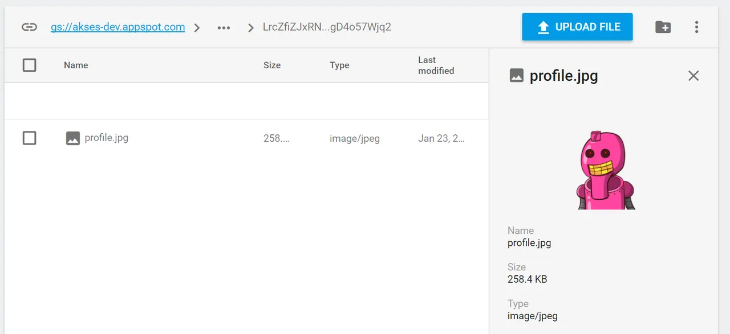Select the LrcZfiZJxRN...gD4o57Wjq2 folder breadcrumb
Viewport: 730px width, 334px height.
tap(327, 27)
